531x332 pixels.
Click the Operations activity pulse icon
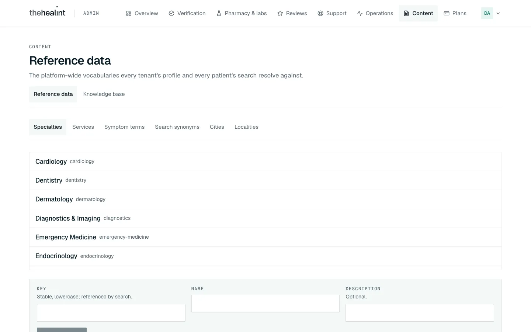[x=360, y=13]
